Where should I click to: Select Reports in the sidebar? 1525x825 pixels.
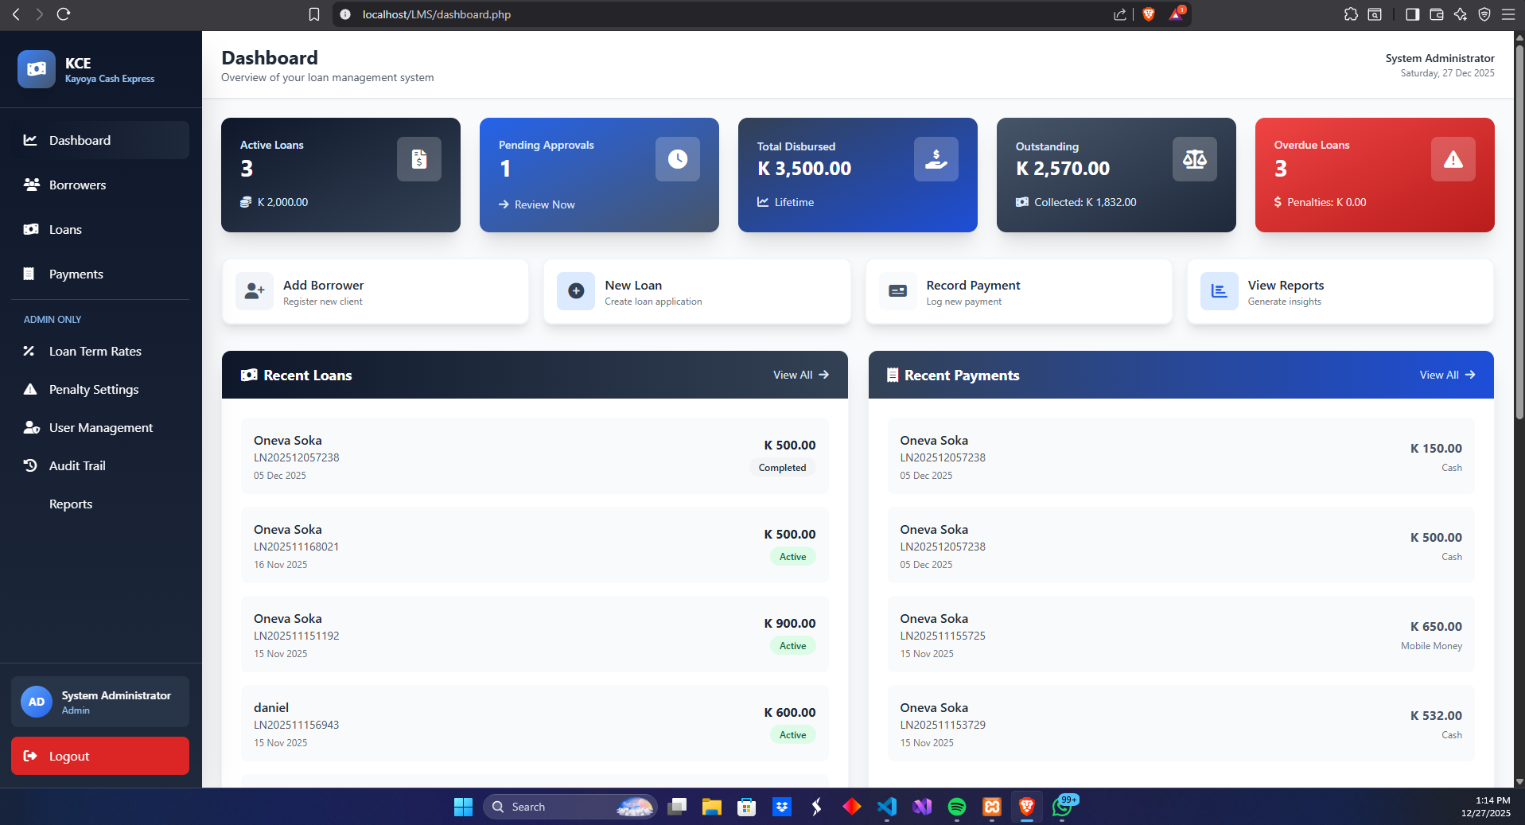click(70, 504)
